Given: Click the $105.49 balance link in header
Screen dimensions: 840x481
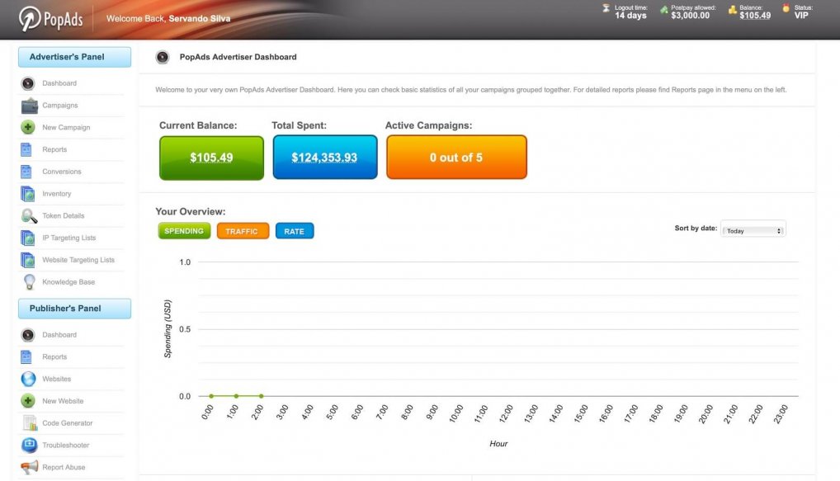Looking at the screenshot, I should [x=755, y=16].
